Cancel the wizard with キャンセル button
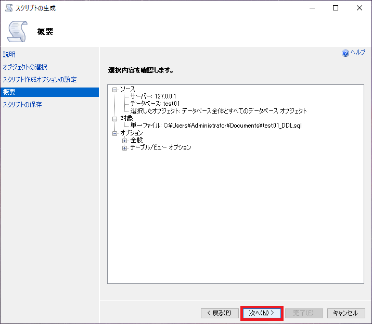 (x=345, y=313)
